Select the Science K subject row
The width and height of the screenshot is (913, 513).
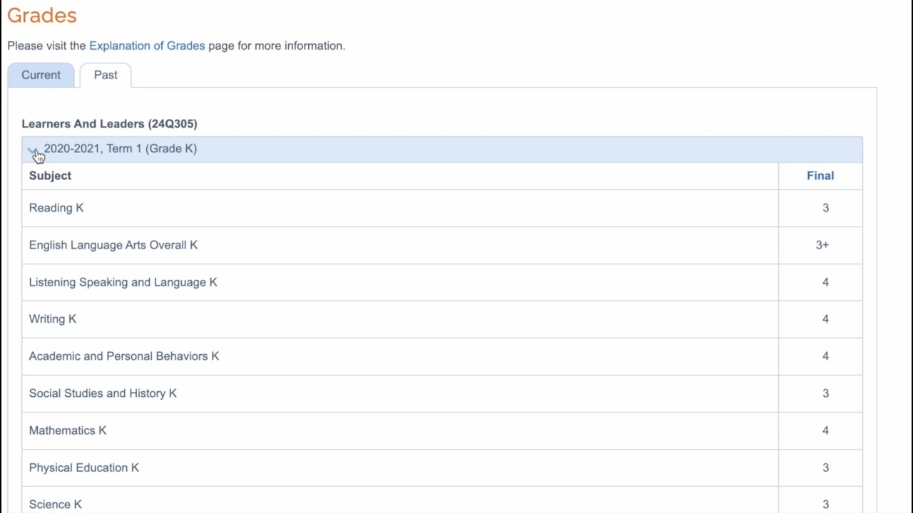pyautogui.click(x=56, y=504)
